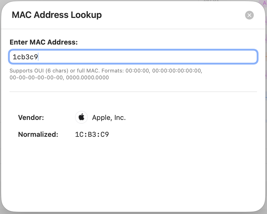Screen dimensions: 267x214
Task: Click the "Normalized:" label
Action: [x=38, y=135]
